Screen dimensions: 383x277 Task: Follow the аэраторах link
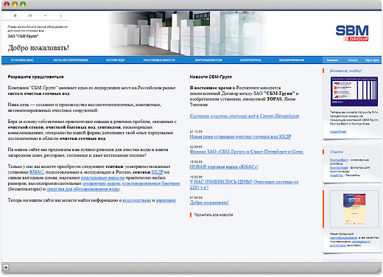(166, 200)
